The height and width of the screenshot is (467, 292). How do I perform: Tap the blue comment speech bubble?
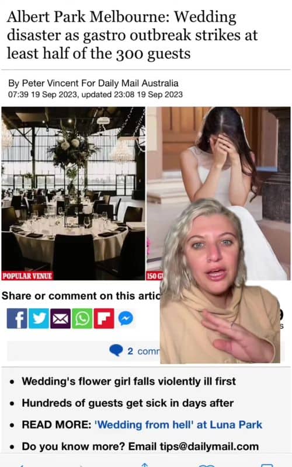point(116,351)
